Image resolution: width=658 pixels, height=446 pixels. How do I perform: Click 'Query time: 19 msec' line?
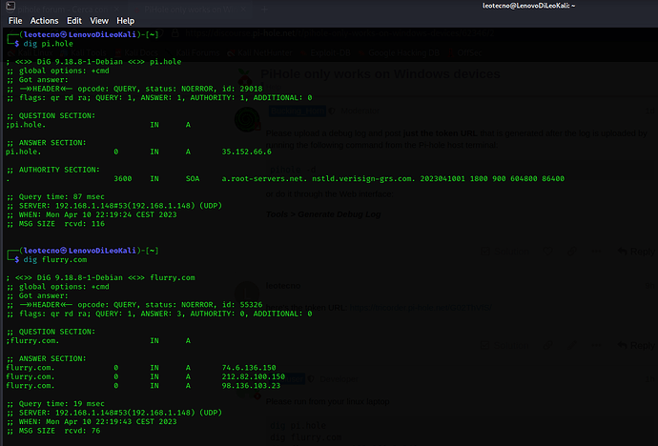[55, 404]
